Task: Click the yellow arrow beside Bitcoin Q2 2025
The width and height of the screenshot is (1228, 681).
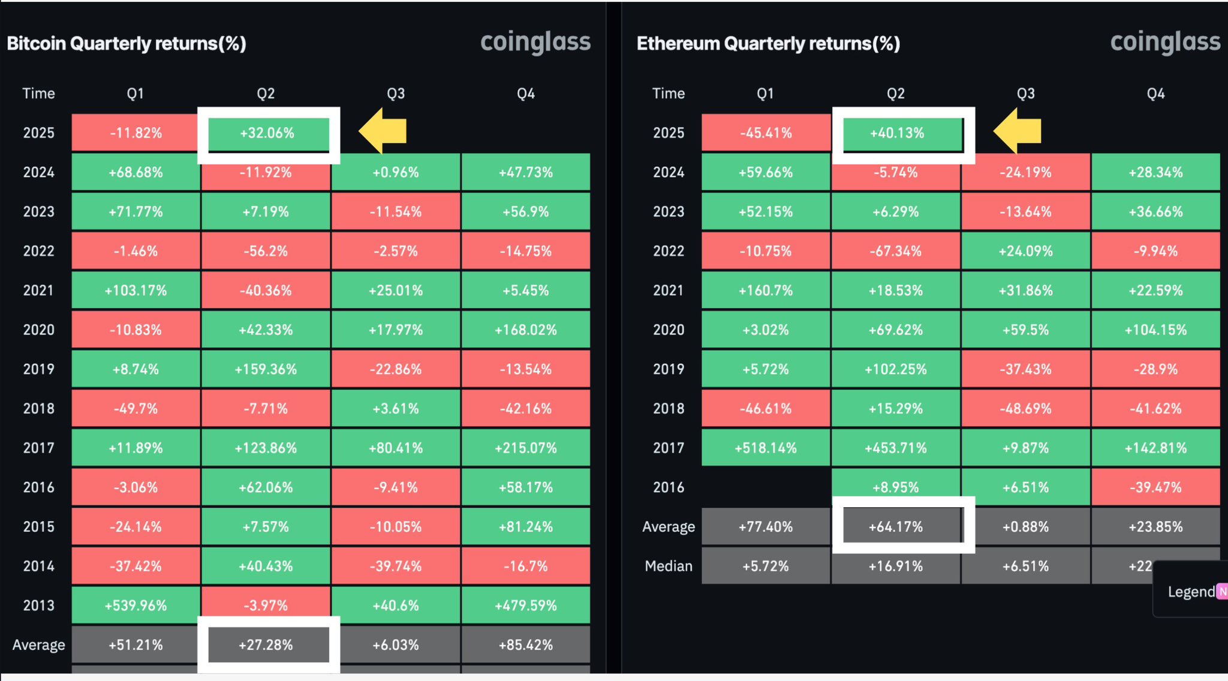Action: click(384, 131)
